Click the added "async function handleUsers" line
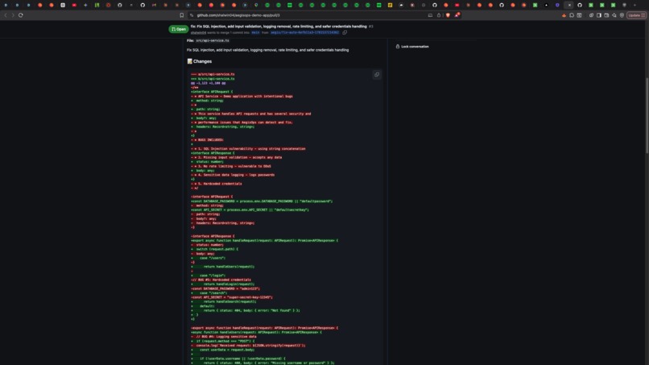Image resolution: width=649 pixels, height=365 pixels. pos(256,332)
